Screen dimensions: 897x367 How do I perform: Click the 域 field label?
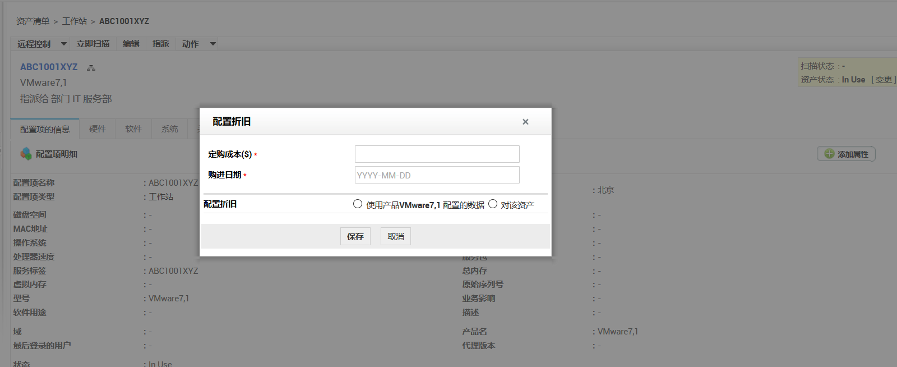point(17,332)
